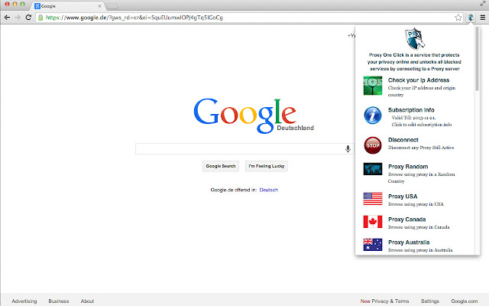Click the world map Proxy Random icon

click(x=373, y=169)
